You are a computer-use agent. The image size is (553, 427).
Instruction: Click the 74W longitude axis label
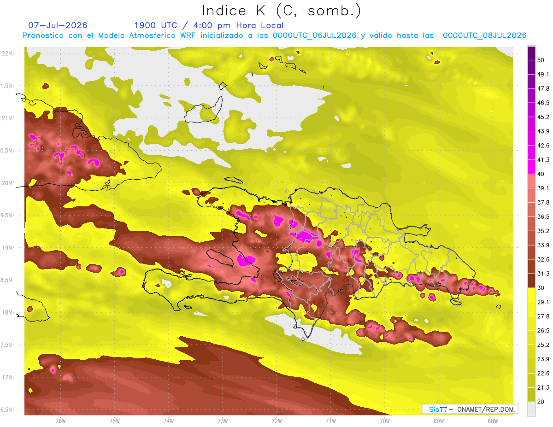coord(169,421)
